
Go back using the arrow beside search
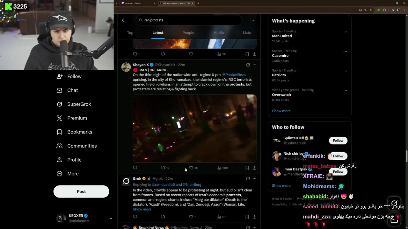pyautogui.click(x=124, y=20)
